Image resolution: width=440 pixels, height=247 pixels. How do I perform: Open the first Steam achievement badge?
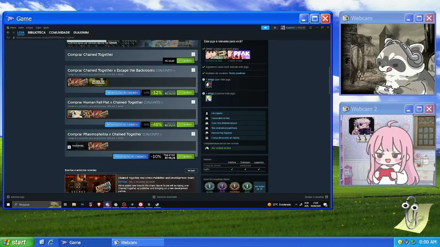coord(209,186)
